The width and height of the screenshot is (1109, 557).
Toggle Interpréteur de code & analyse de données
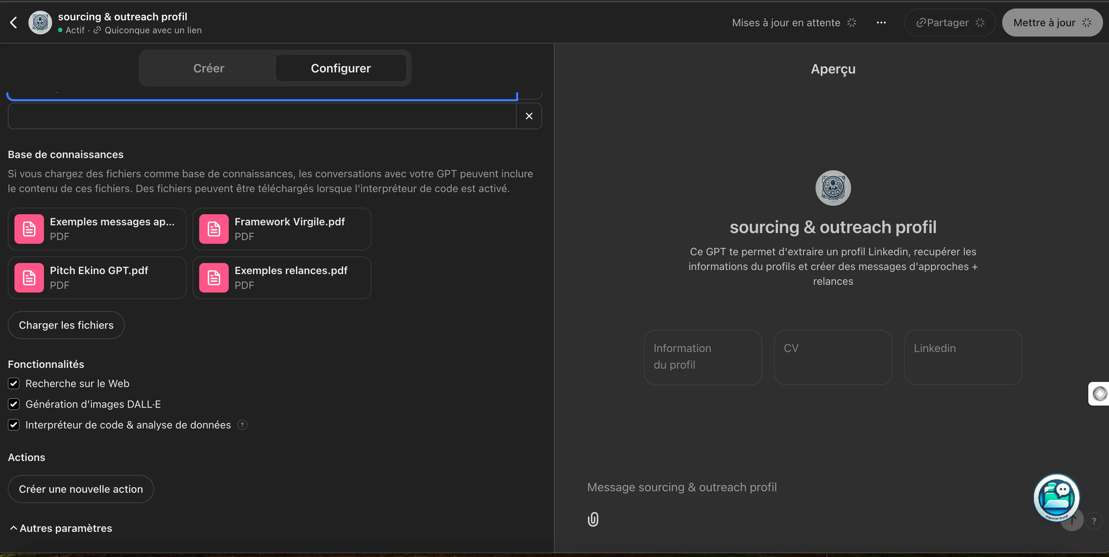click(14, 425)
